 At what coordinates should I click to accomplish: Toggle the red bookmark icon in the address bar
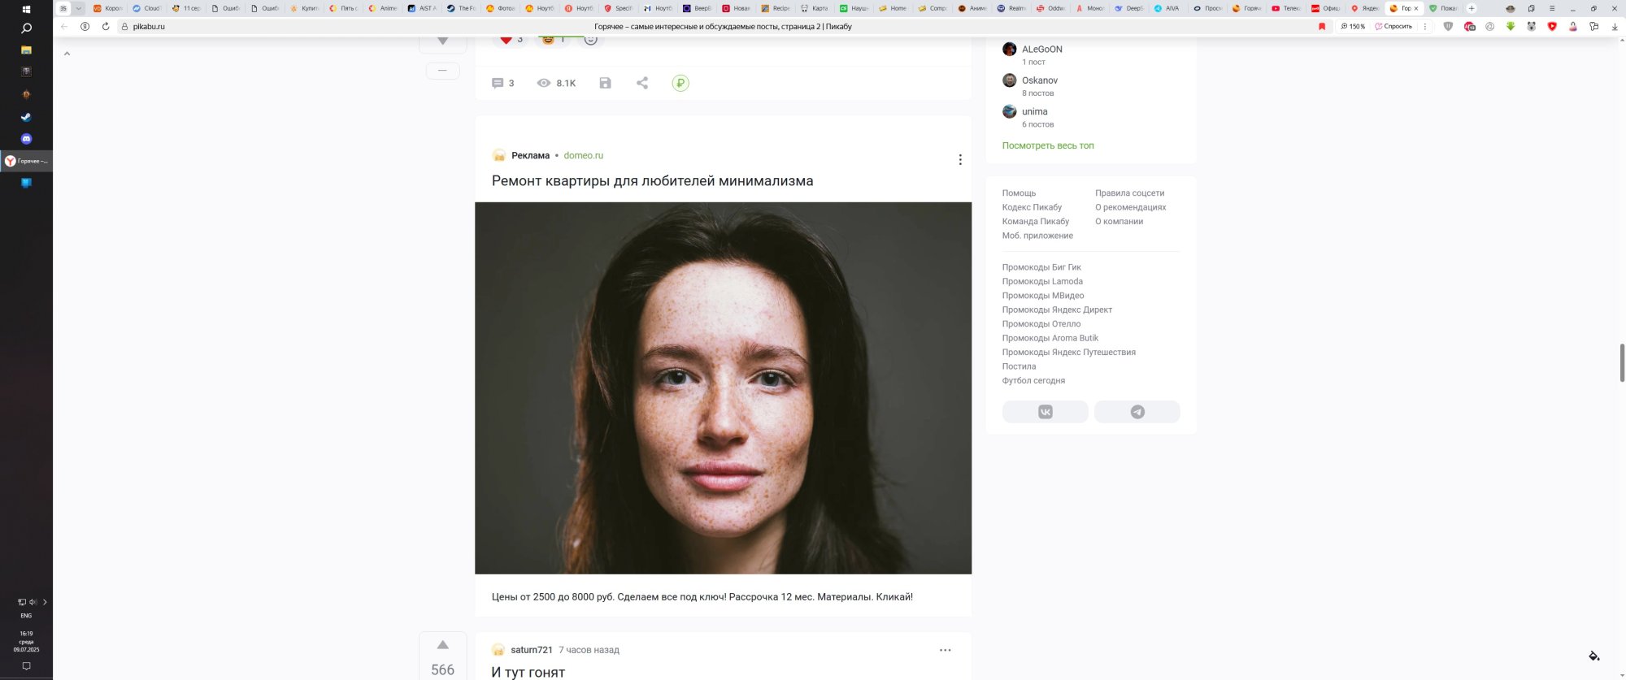1322,26
